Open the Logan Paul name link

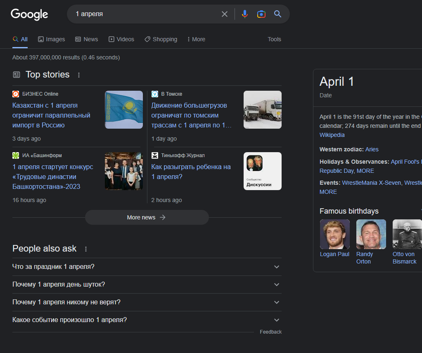pos(334,254)
